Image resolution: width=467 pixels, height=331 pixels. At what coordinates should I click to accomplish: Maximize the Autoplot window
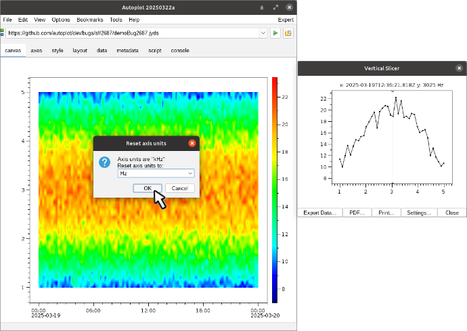click(275, 7)
